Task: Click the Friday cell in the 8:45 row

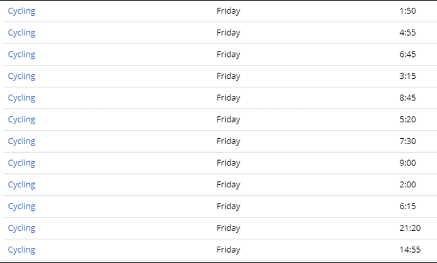Action: tap(228, 98)
